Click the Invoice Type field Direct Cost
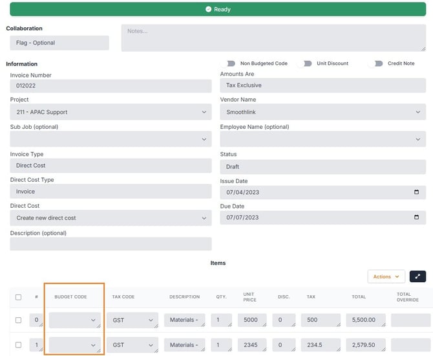Screen dimensions: 433x356 tap(111, 166)
